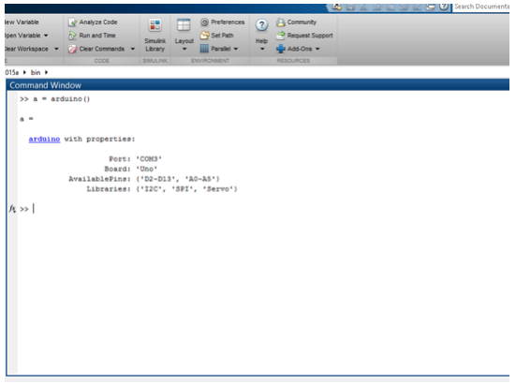Viewport: 516px width, 384px height.
Task: Place cursor at the command prompt
Action: [34, 209]
